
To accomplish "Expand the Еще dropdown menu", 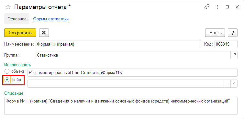I will click(x=216, y=33).
